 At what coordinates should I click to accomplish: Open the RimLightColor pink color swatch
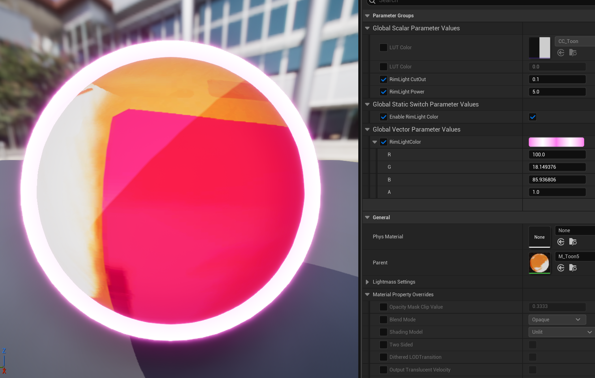(x=556, y=142)
